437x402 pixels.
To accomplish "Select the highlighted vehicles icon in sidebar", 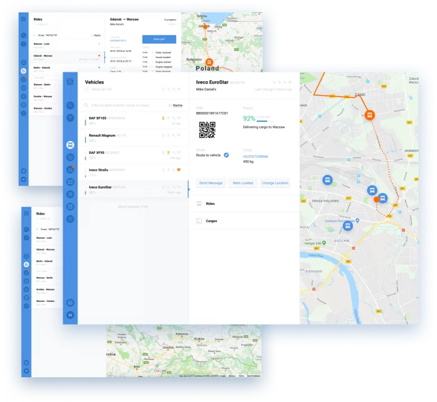I will pos(70,145).
